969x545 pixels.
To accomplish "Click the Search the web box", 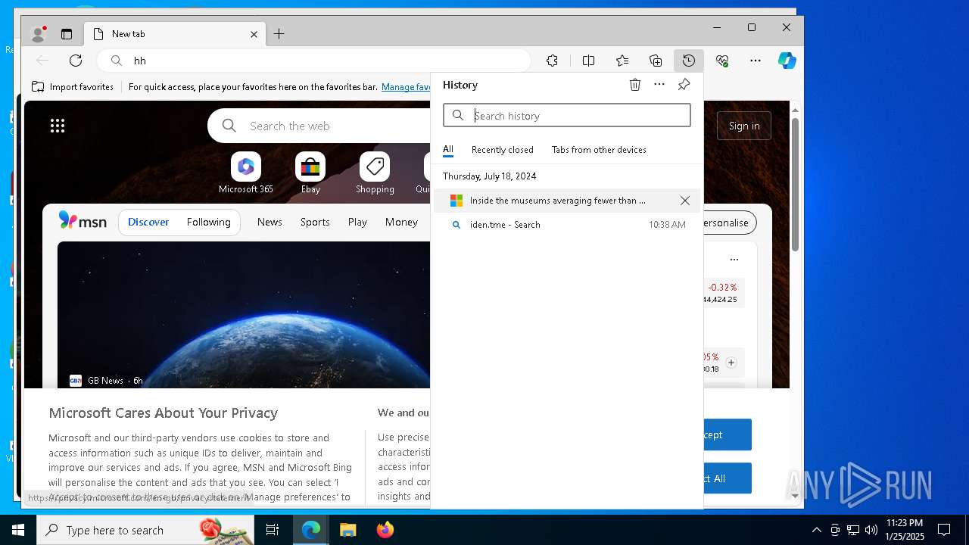I will click(x=319, y=126).
